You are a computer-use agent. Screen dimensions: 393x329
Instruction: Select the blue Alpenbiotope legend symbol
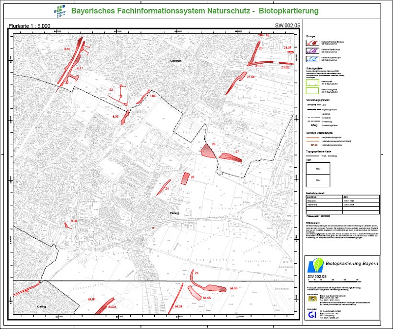313,58
